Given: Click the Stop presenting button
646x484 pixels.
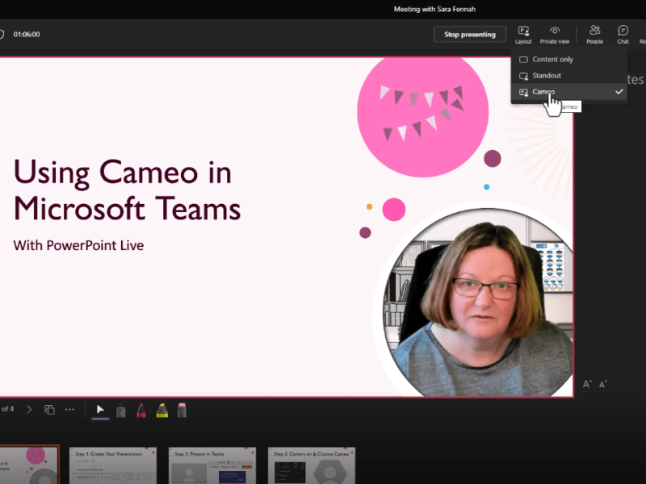Looking at the screenshot, I should coord(470,34).
